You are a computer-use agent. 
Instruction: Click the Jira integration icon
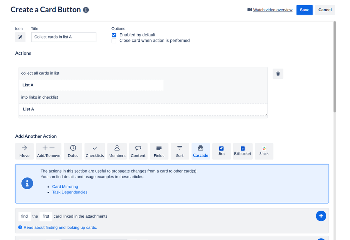221,151
